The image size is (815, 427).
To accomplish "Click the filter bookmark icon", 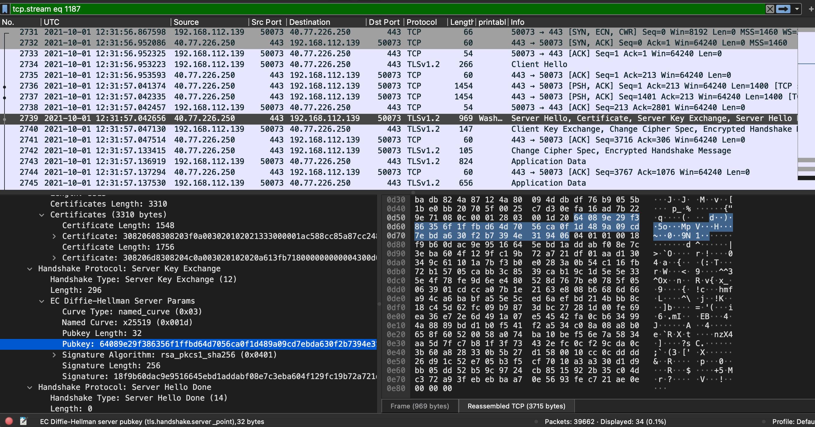I will pos(5,9).
